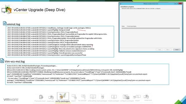This screenshot has width=186, height=104.
Task: Click the export stage icon
Action: 74,97
